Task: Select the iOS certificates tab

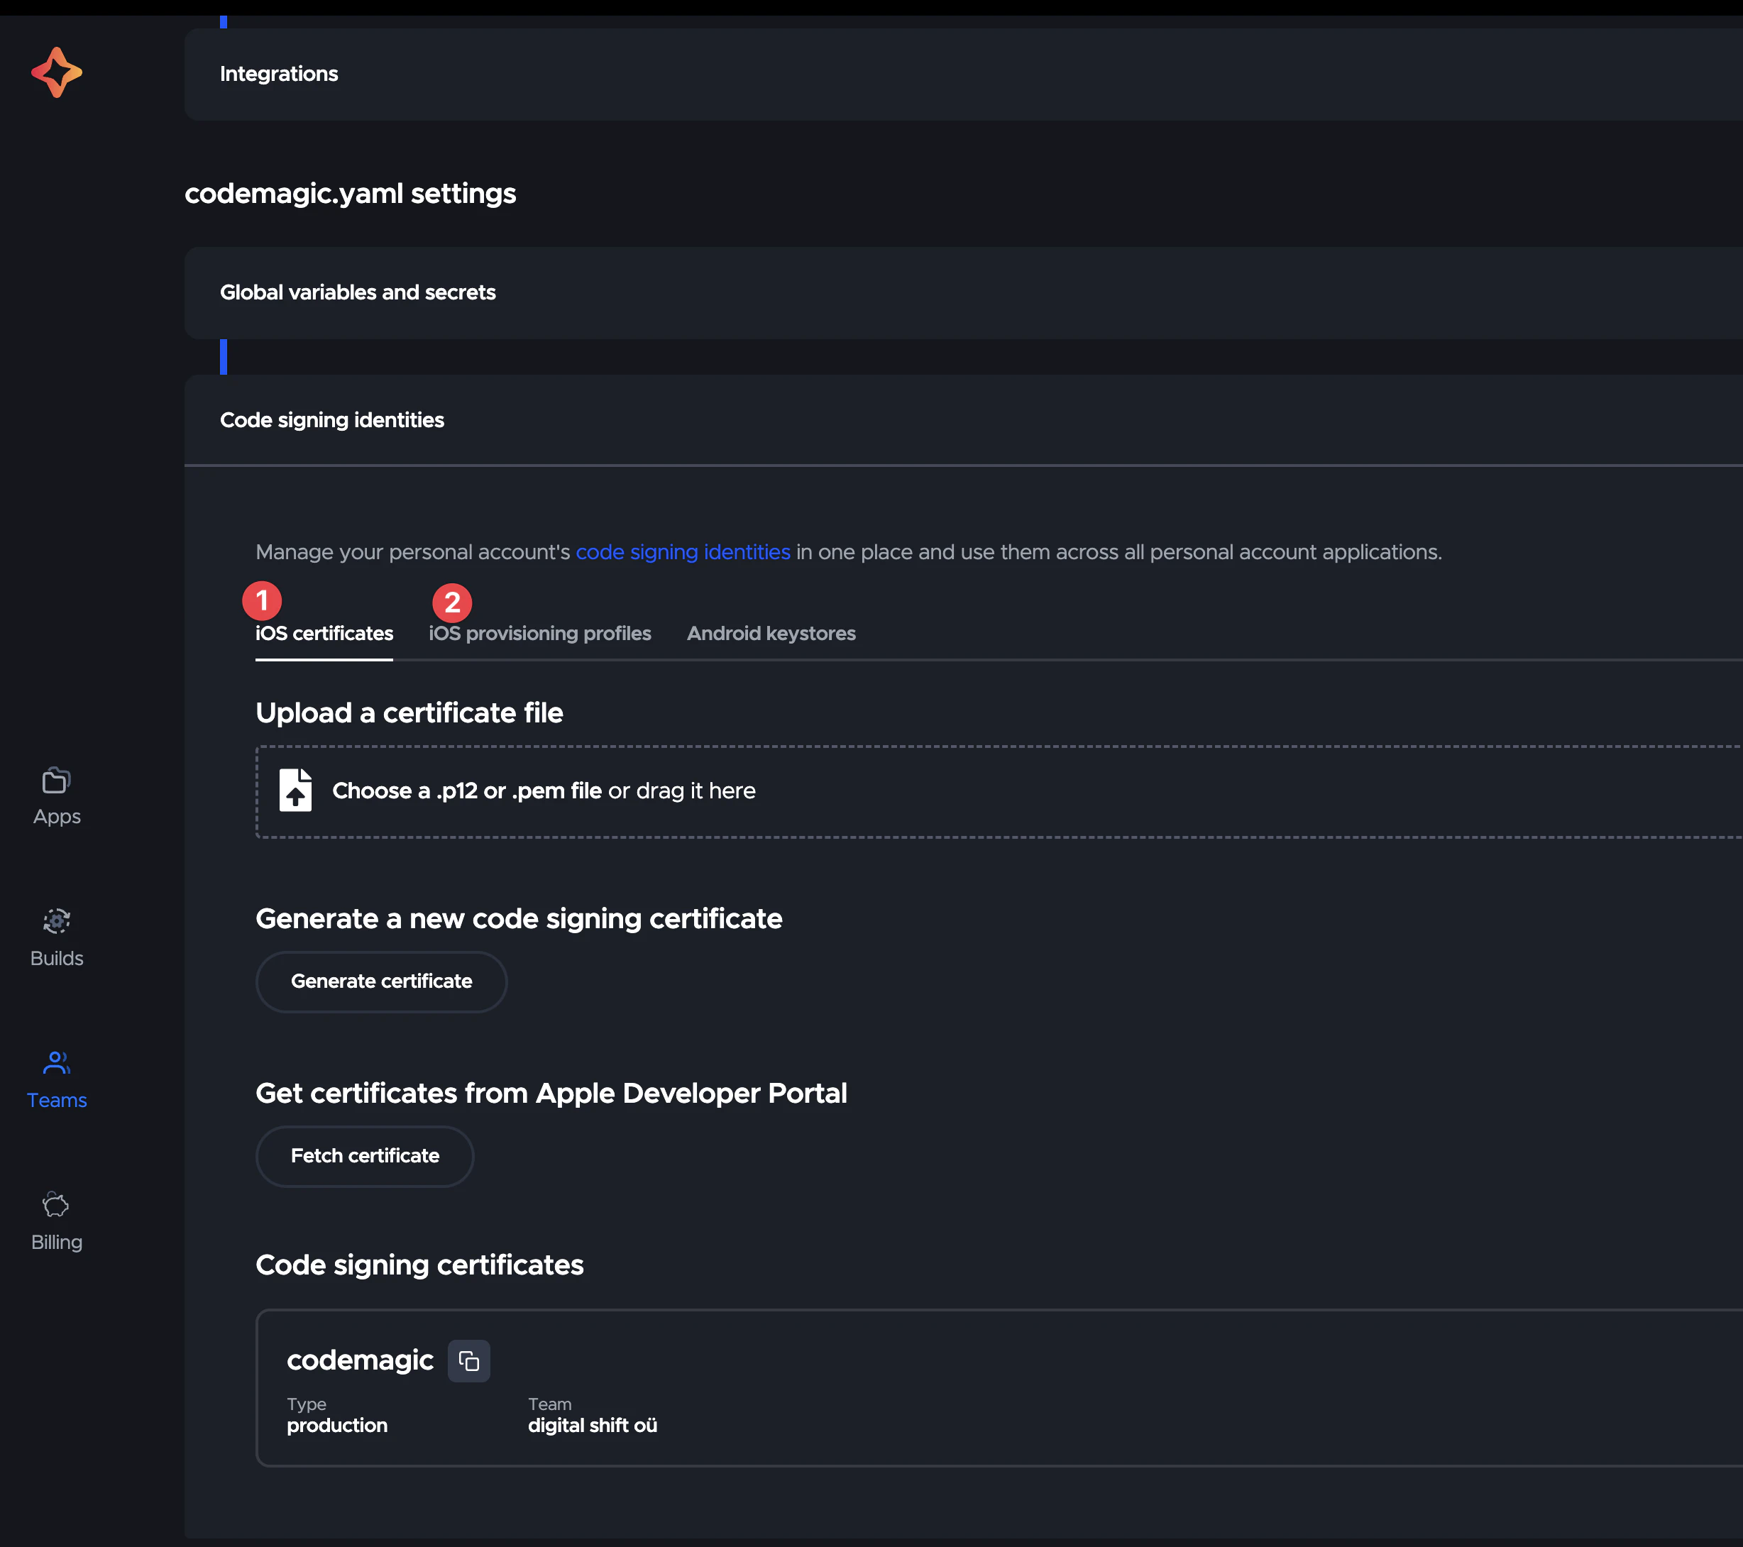Action: click(326, 633)
